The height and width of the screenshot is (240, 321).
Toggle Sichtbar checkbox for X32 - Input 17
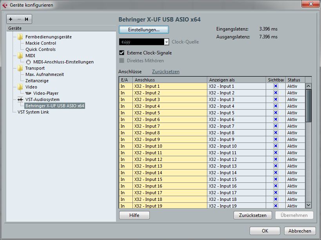276,193
